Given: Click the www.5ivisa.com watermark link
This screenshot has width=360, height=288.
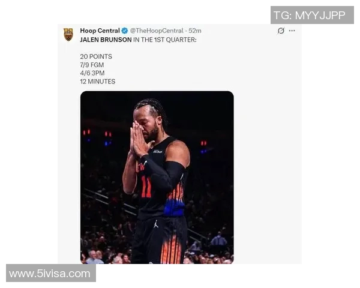Looking at the screenshot, I should coord(51,274).
